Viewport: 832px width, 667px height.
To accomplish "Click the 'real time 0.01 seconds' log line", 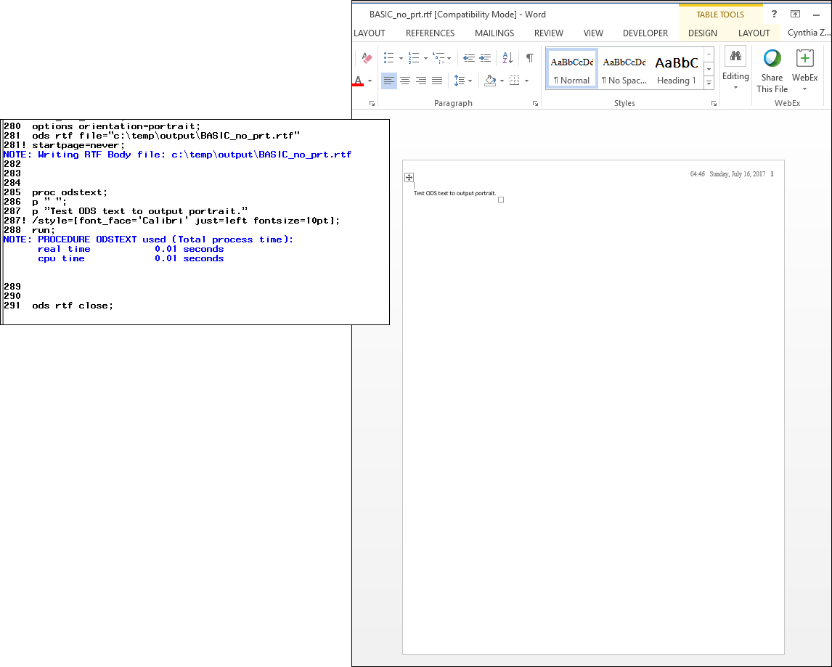I will pyautogui.click(x=131, y=249).
